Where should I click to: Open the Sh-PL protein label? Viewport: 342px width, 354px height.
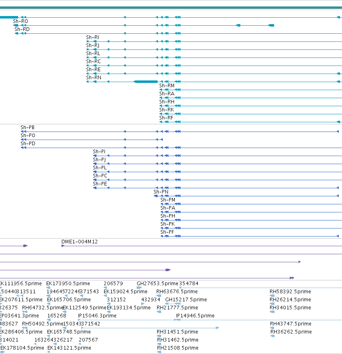(x=100, y=168)
